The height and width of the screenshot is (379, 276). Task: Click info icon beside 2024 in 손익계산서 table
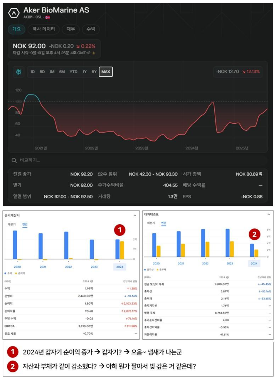coord(92,281)
